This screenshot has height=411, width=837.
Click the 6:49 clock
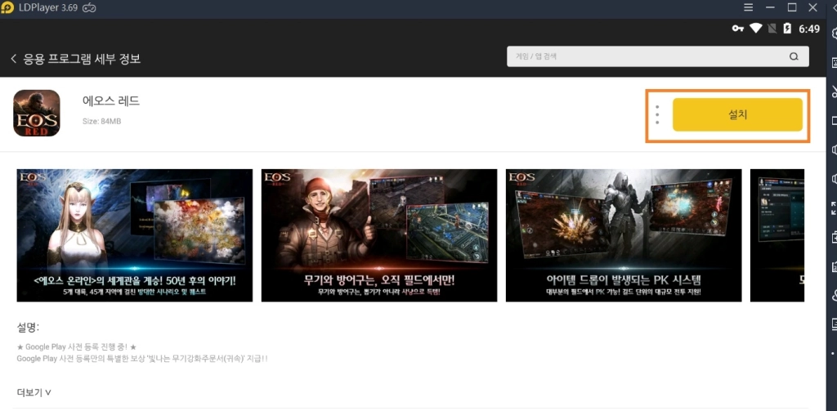(808, 29)
